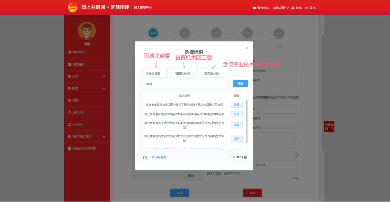Select 智能商务学院2024级新生团支部 via 选择
Image resolution: width=390 pixels, height=202 pixels.
[x=237, y=125]
